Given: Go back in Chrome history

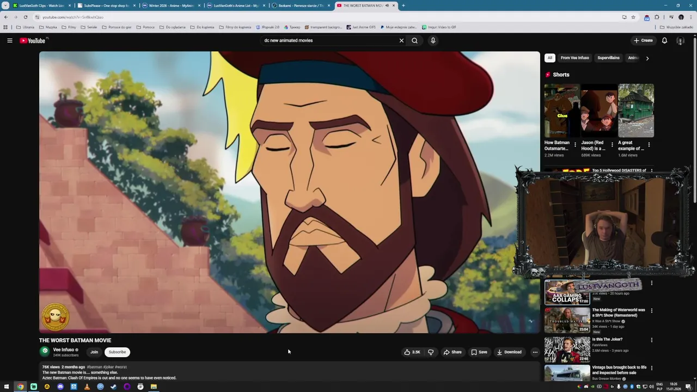Looking at the screenshot, I should 6,17.
